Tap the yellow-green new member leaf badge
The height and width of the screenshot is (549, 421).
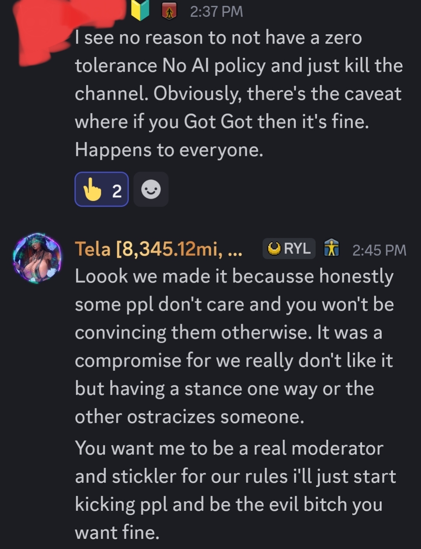click(x=140, y=11)
